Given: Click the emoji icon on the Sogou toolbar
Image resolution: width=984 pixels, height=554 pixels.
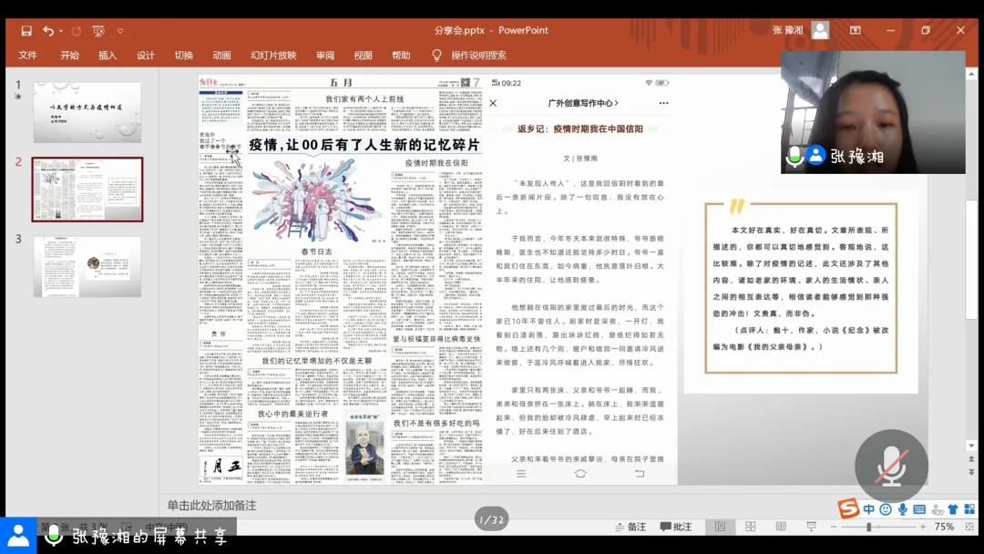Looking at the screenshot, I should pyautogui.click(x=884, y=508).
